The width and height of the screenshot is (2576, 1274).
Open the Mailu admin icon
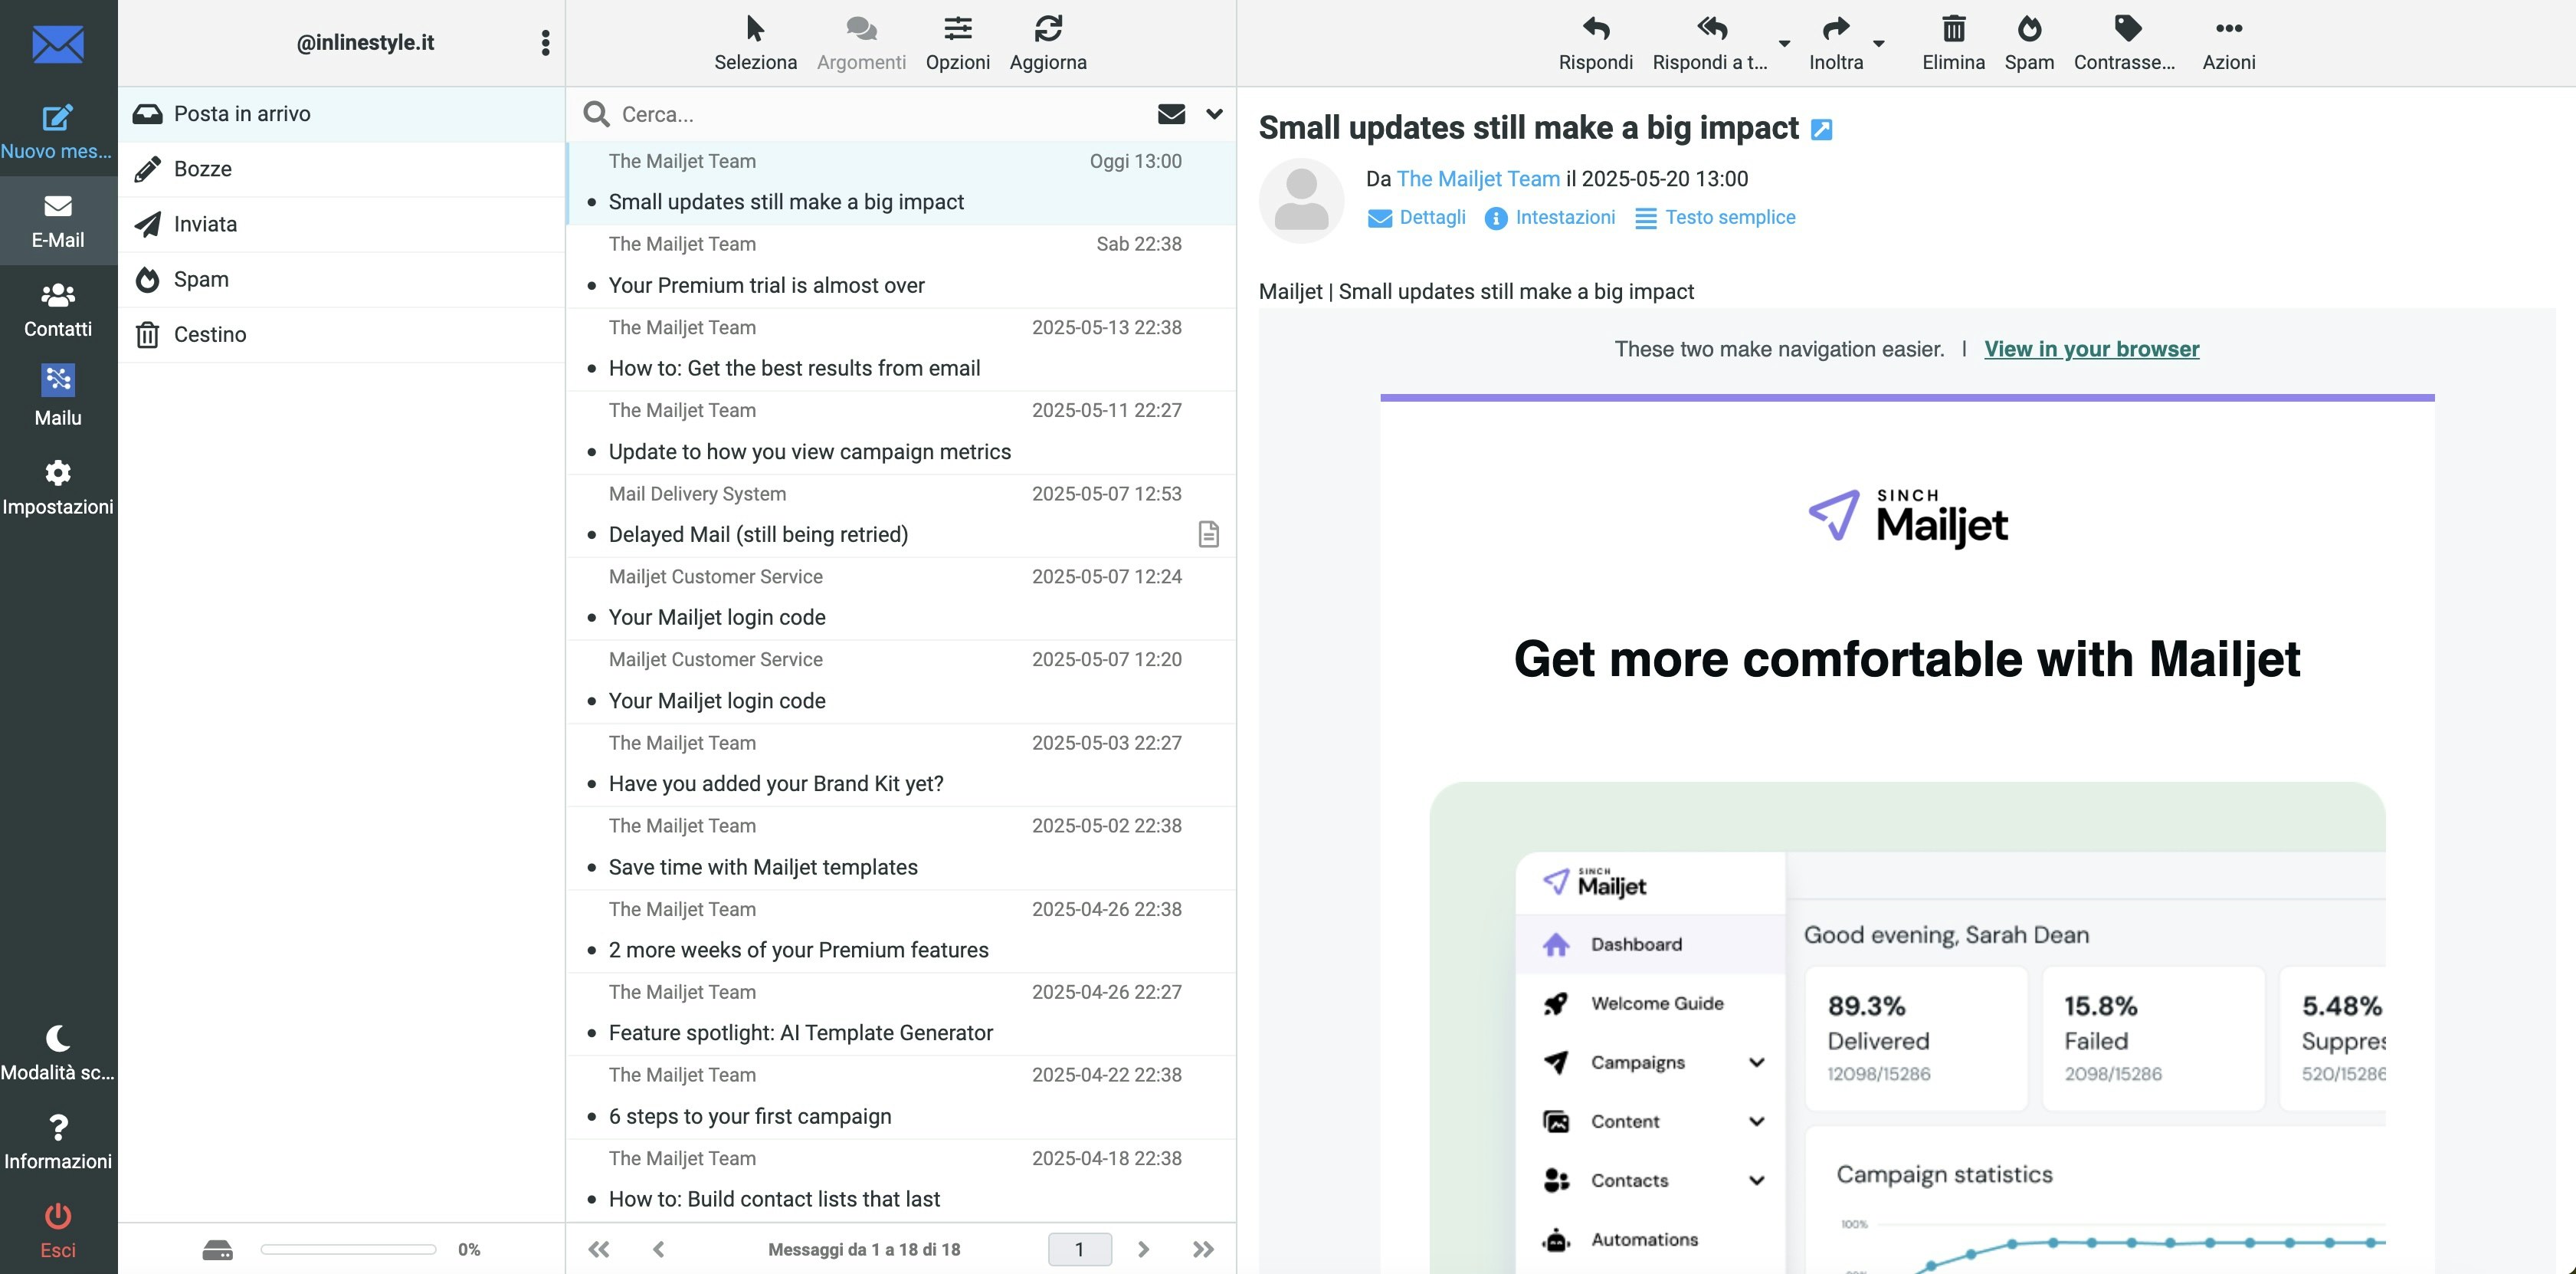click(57, 380)
